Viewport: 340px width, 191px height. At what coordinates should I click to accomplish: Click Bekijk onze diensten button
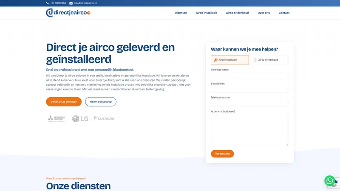64,101
